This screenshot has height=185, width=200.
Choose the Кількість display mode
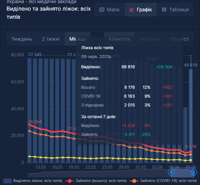[119, 39]
